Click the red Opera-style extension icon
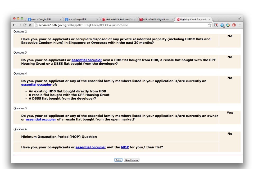 234,25
